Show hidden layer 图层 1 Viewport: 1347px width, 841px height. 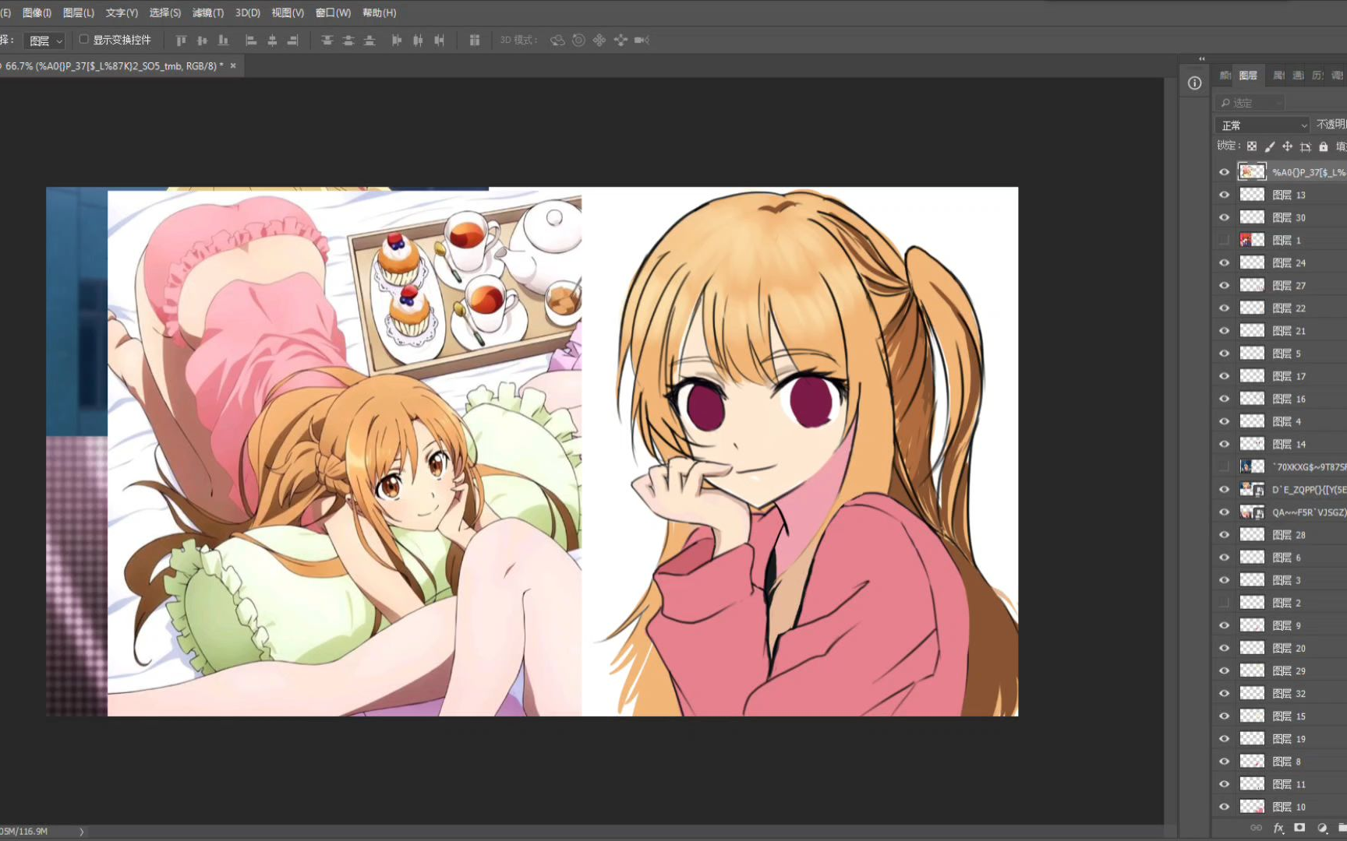1224,240
